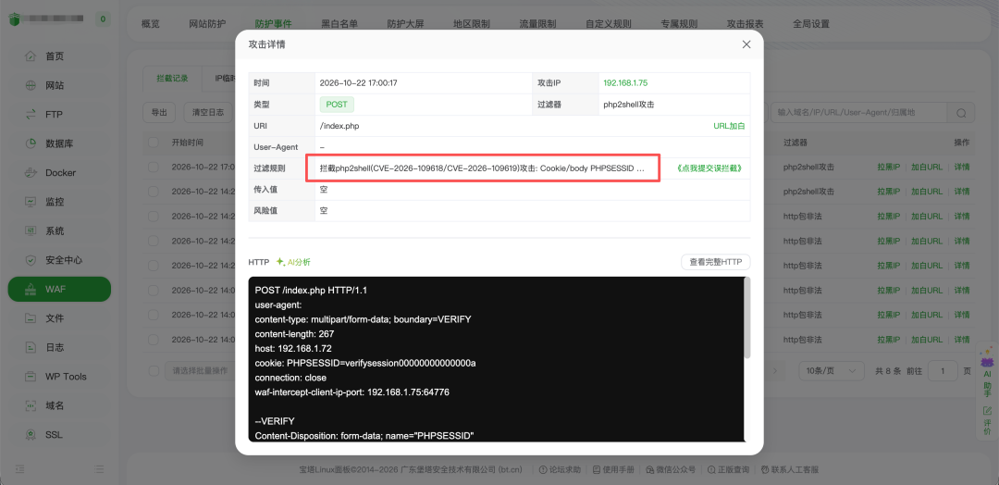Select the 拦截记录 sub-tab
This screenshot has width=999, height=485.
click(x=173, y=79)
